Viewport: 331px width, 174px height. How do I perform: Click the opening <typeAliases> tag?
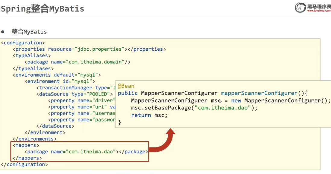32,55
